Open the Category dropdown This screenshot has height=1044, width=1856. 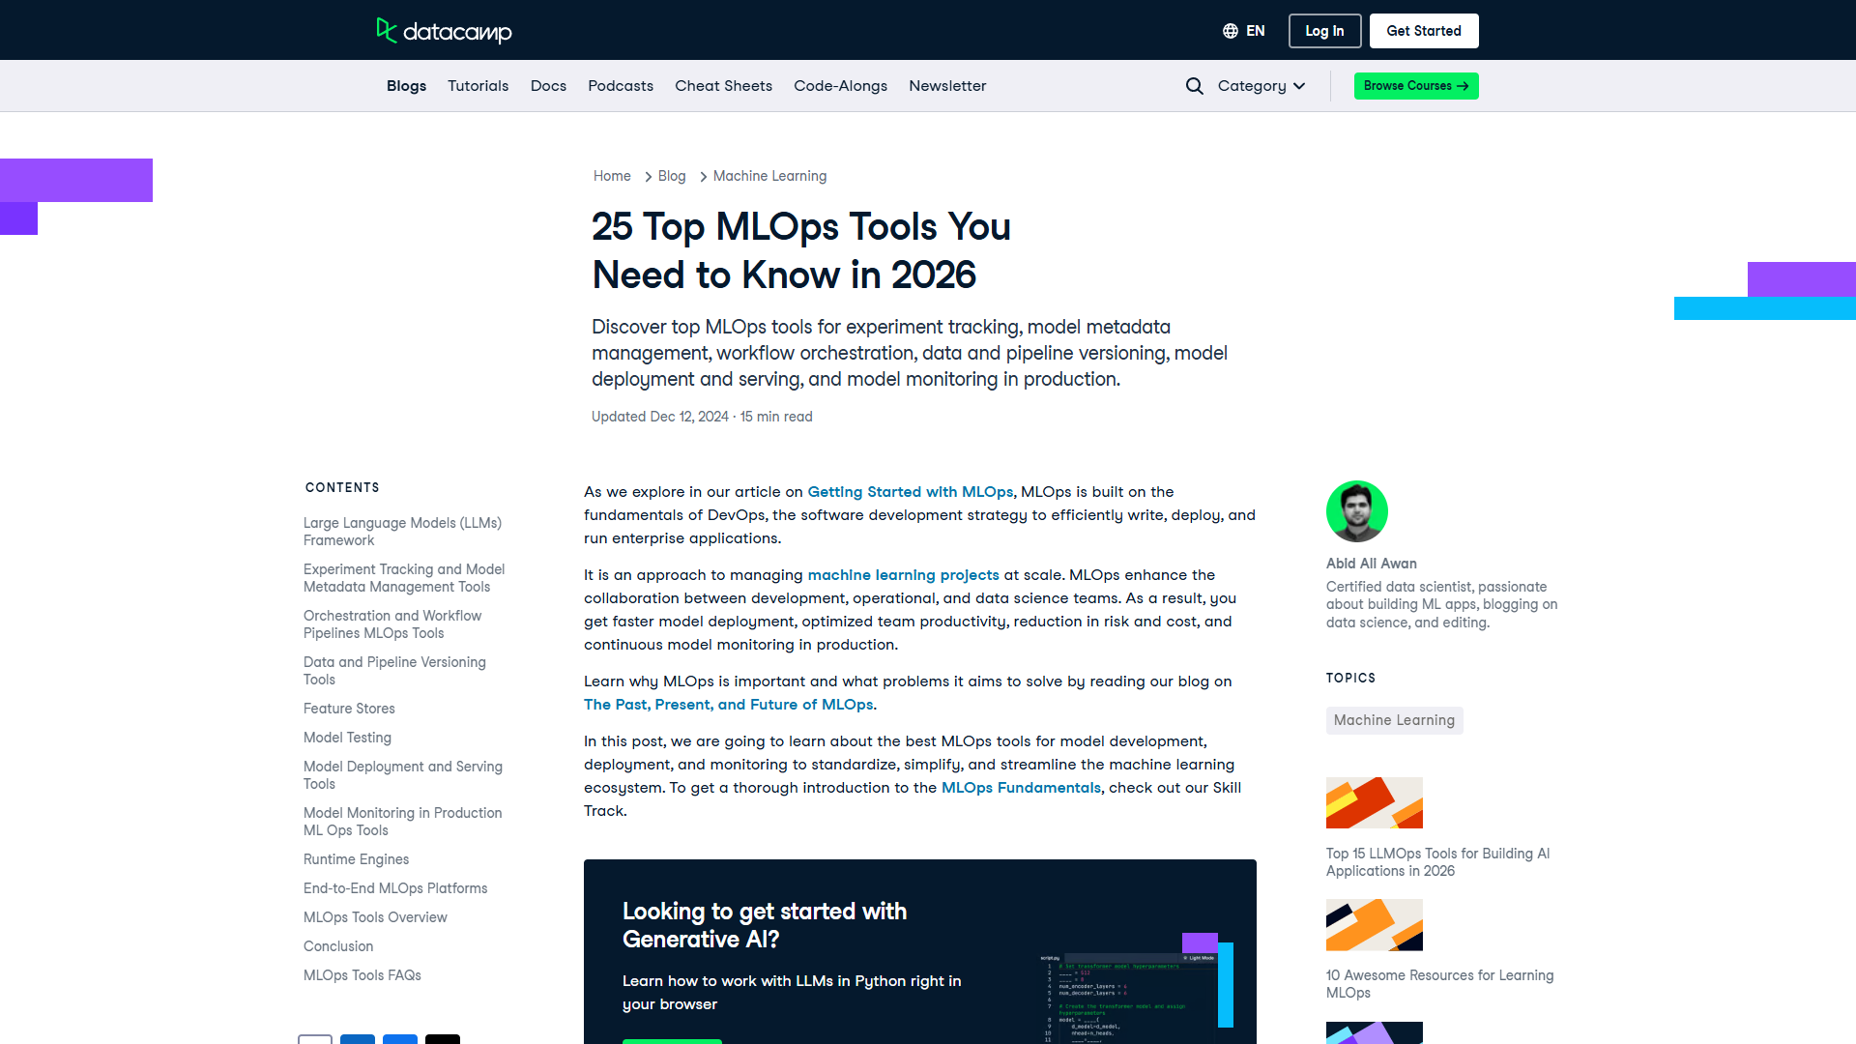(x=1260, y=85)
